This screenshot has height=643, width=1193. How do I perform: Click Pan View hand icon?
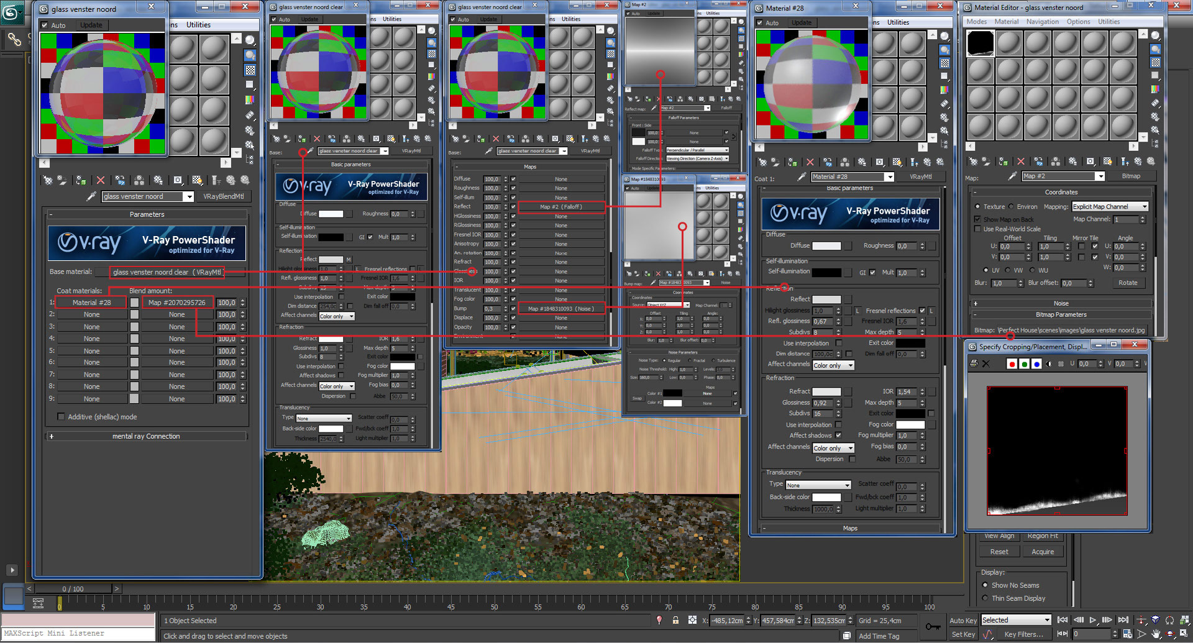(1156, 634)
